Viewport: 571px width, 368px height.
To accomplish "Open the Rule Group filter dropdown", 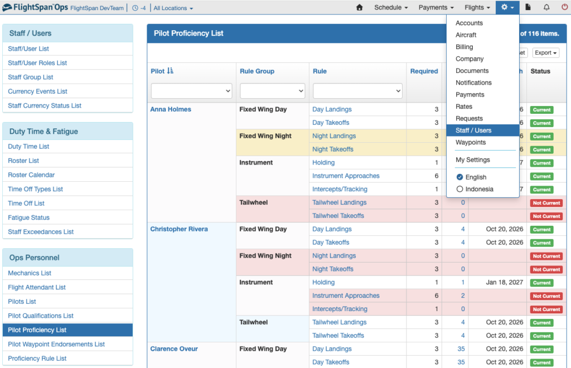I will coord(272,91).
